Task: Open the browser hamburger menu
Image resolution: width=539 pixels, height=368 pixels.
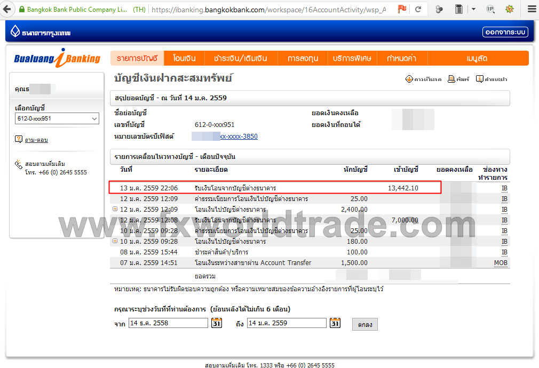Action: (532, 9)
